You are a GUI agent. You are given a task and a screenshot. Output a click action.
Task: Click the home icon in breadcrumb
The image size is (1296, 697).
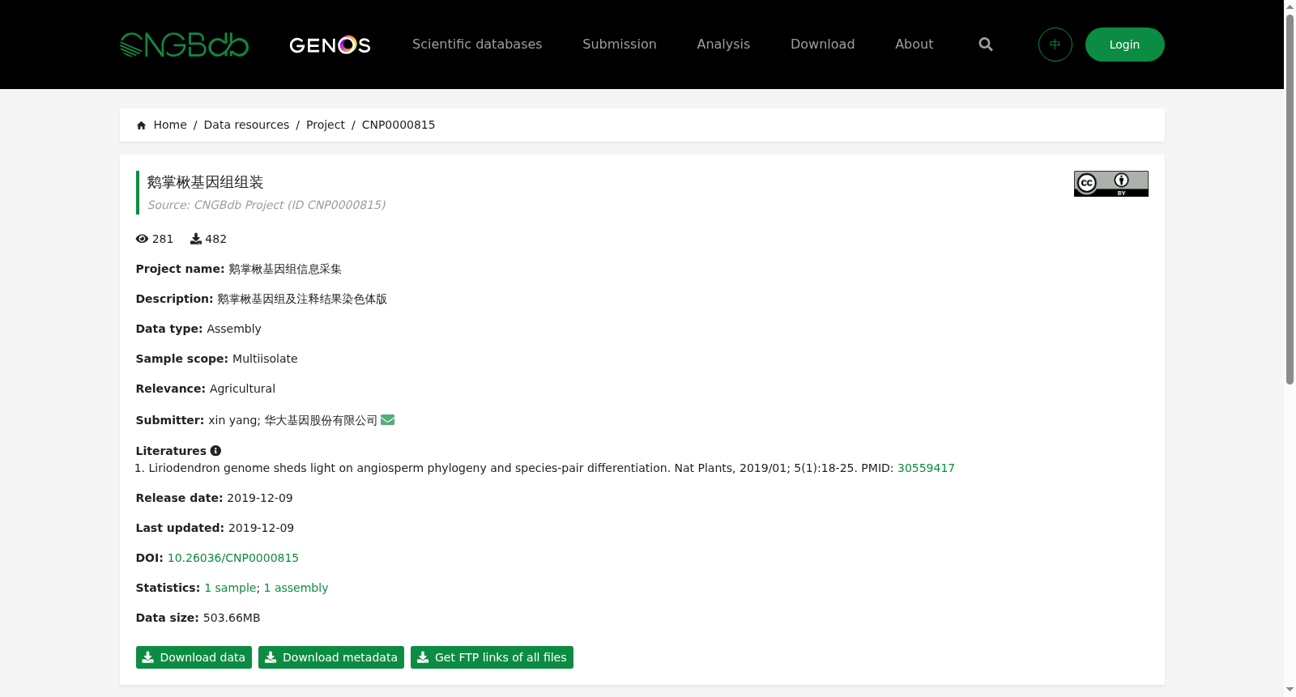[x=142, y=125]
